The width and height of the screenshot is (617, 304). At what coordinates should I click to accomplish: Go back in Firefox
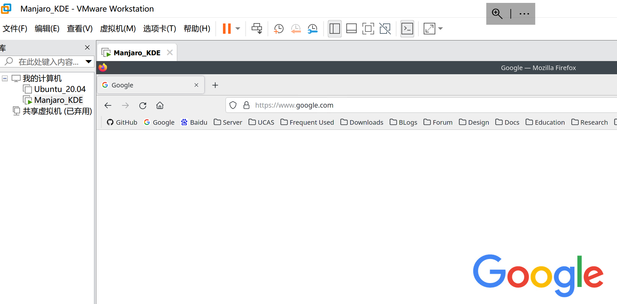(108, 105)
